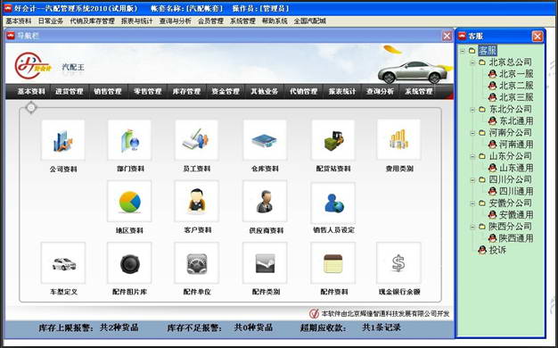Image resolution: width=558 pixels, height=348 pixels.
Task: Switch to the 零售管理 navigation tab
Action: pos(148,92)
